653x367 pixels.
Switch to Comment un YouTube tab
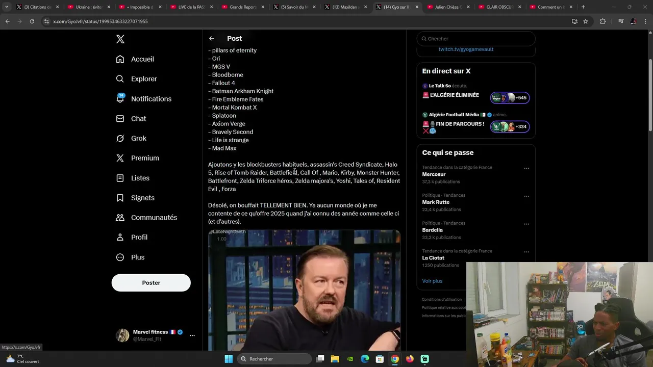(550, 7)
